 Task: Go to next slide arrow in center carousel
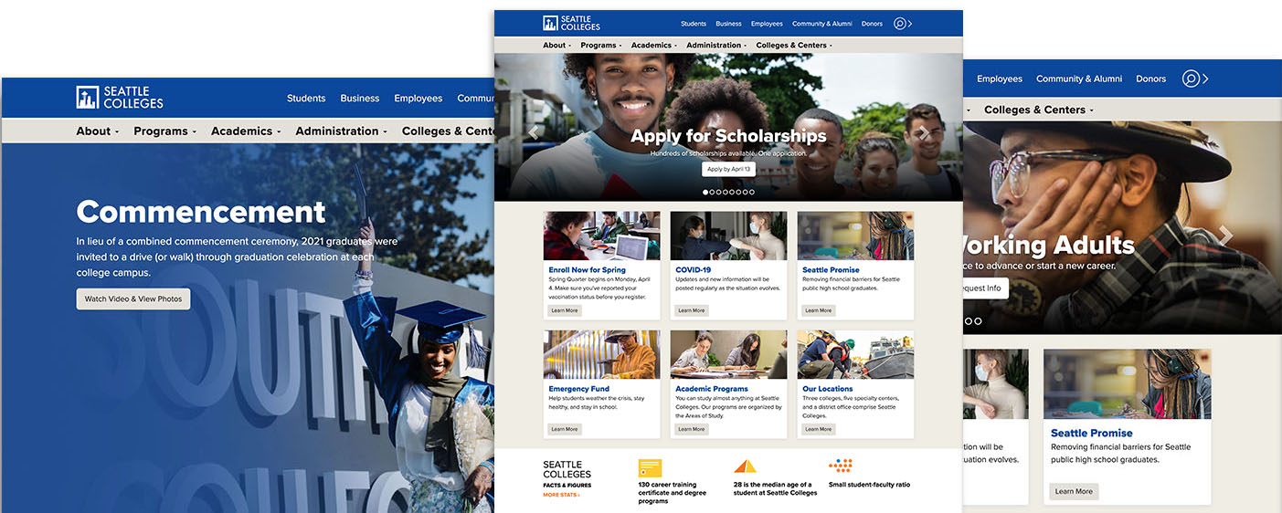[x=924, y=132]
